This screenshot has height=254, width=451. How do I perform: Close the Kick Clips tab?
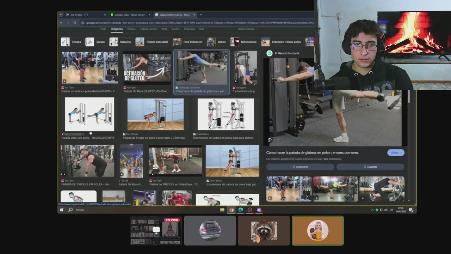[149, 15]
